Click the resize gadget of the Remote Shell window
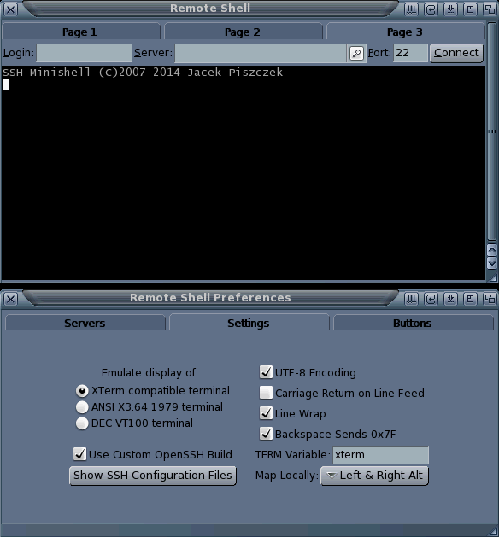The image size is (499, 537). 492,277
